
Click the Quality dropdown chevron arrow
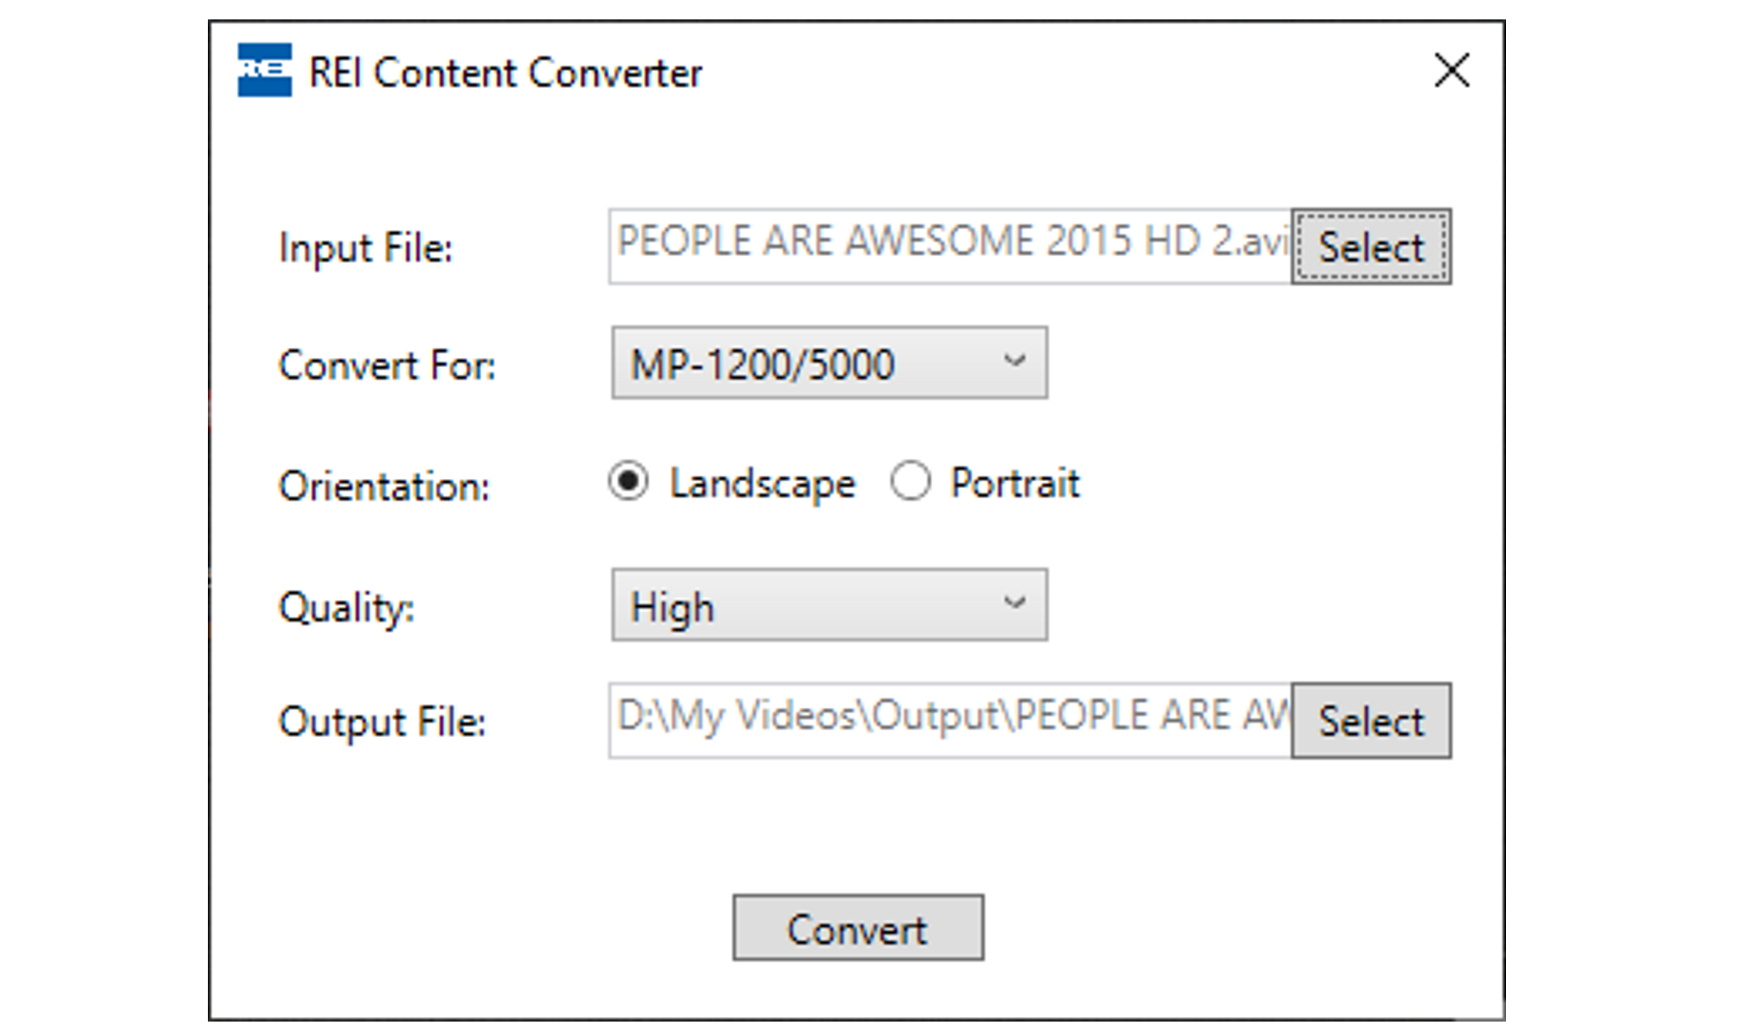pos(1014,603)
